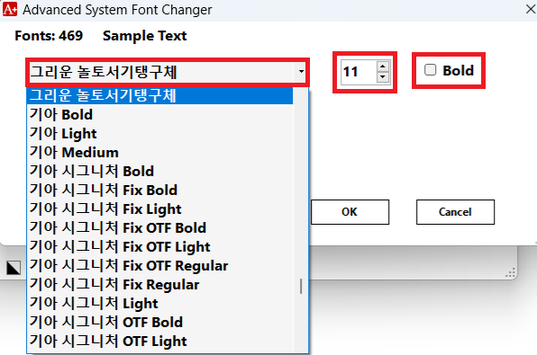Pick 기아 시그니처 Fix Bold
The height and width of the screenshot is (355, 537).
pos(160,190)
